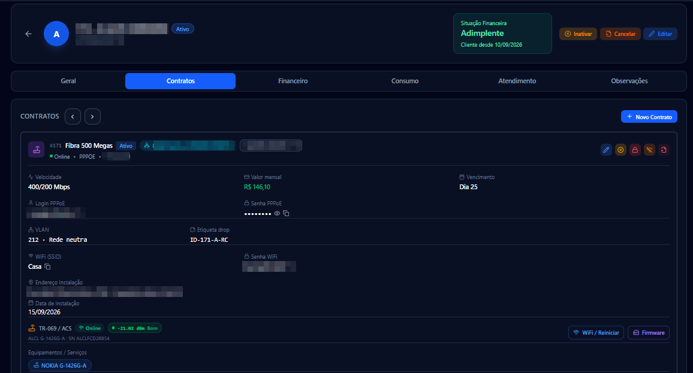Click the Editar customer button
Image resolution: width=693 pixels, height=373 pixels.
click(x=660, y=34)
